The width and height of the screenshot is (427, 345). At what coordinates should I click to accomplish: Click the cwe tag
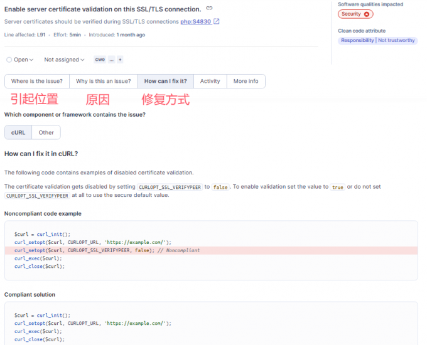coord(100,60)
